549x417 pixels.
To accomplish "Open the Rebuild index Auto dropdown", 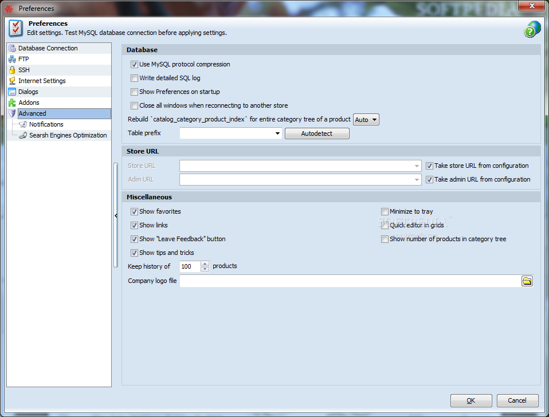I will 366,120.
